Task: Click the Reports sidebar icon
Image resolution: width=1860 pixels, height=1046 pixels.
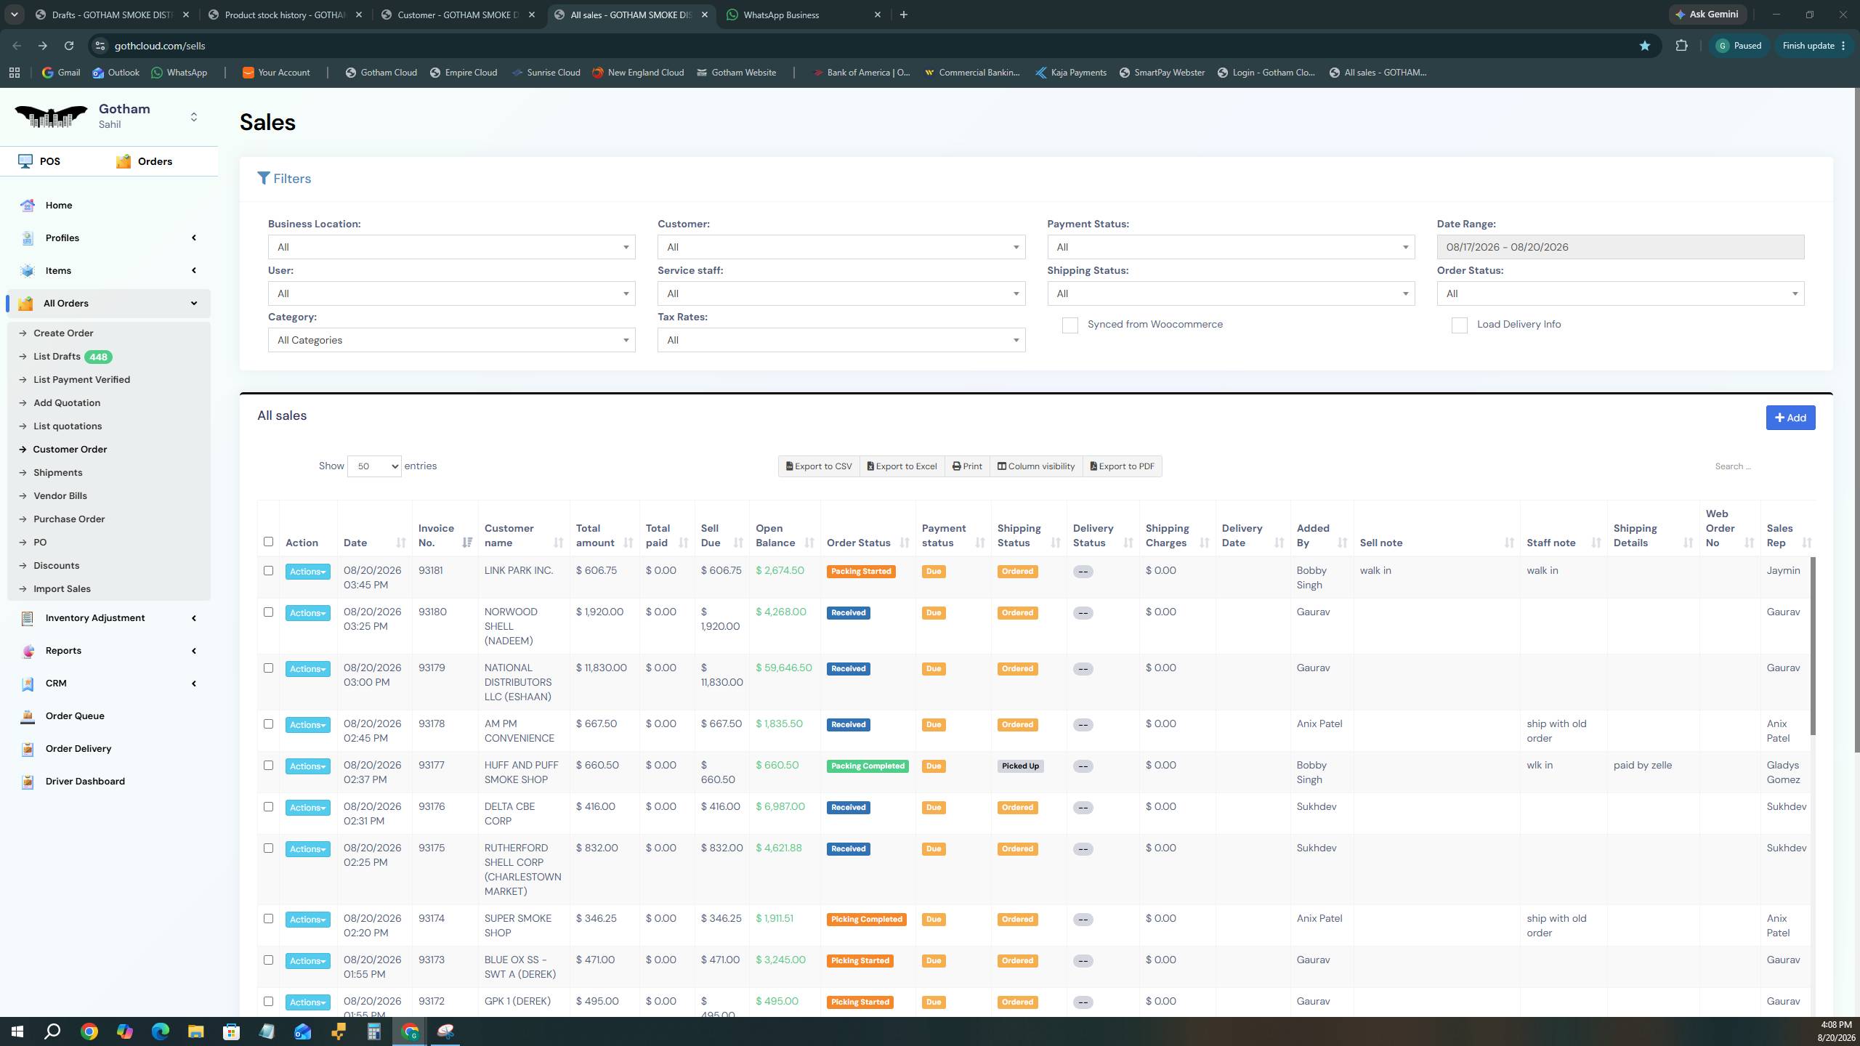Action: 28,651
